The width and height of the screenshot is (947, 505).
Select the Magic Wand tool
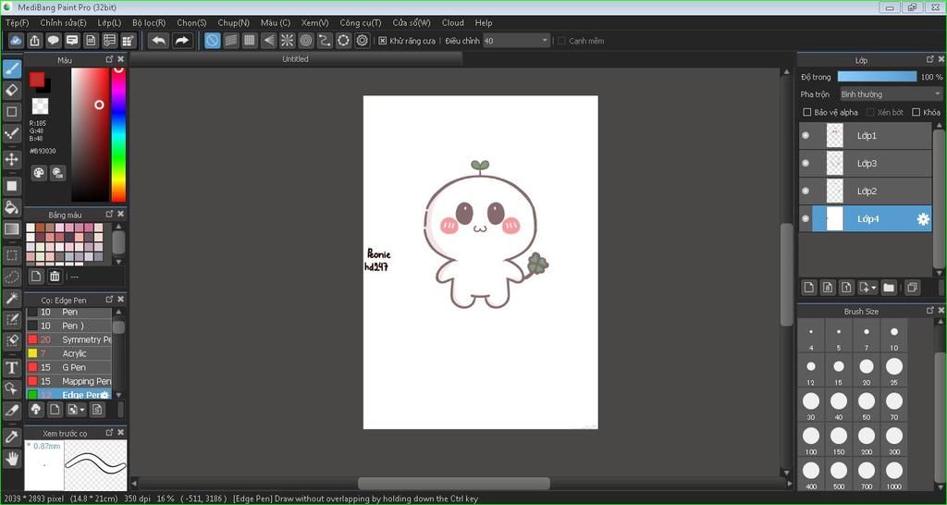point(11,298)
